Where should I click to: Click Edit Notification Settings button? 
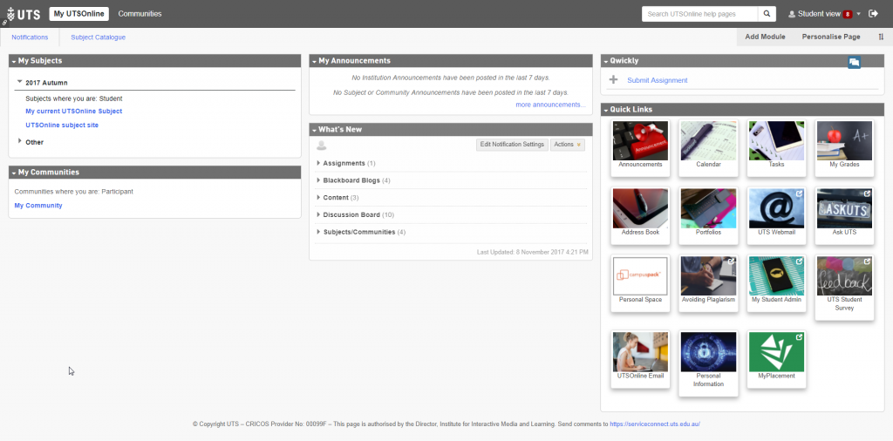point(512,145)
